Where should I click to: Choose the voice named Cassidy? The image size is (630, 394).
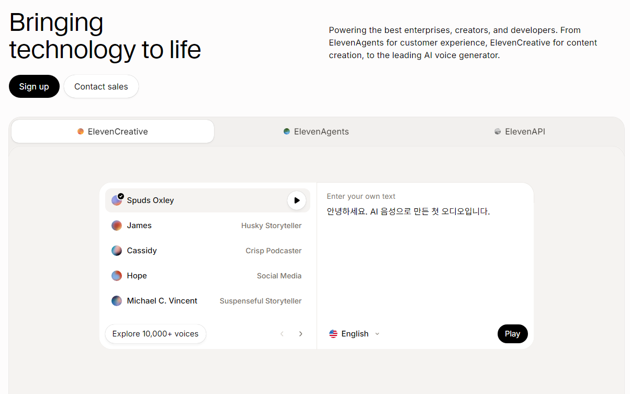coord(142,251)
